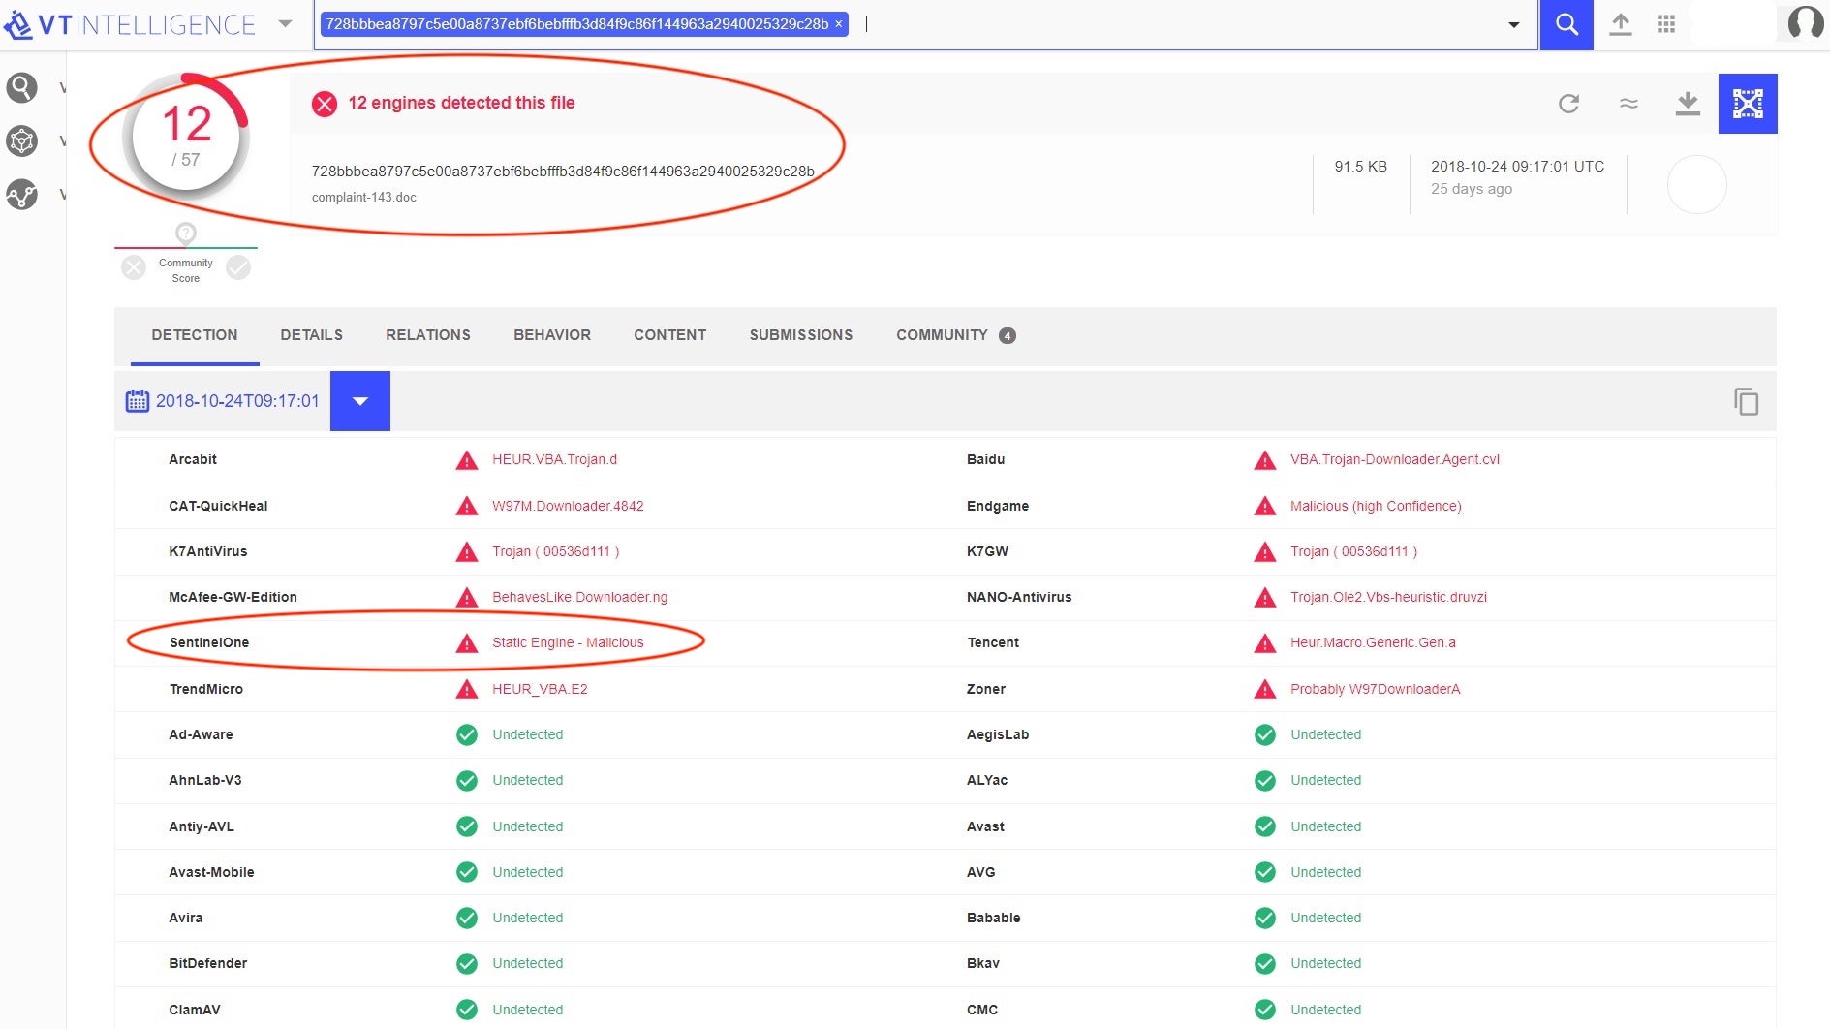Image resolution: width=1830 pixels, height=1029 pixels.
Task: Click the community score question marker
Action: [186, 234]
